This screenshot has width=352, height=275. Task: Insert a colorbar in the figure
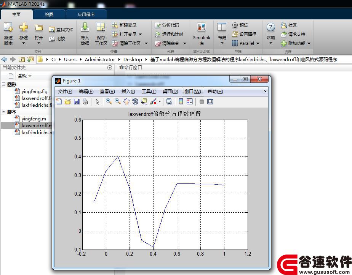(x=181, y=101)
